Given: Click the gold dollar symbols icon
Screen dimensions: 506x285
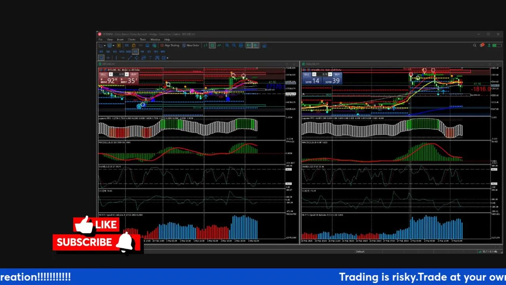Looking at the screenshot, I should point(119,46).
